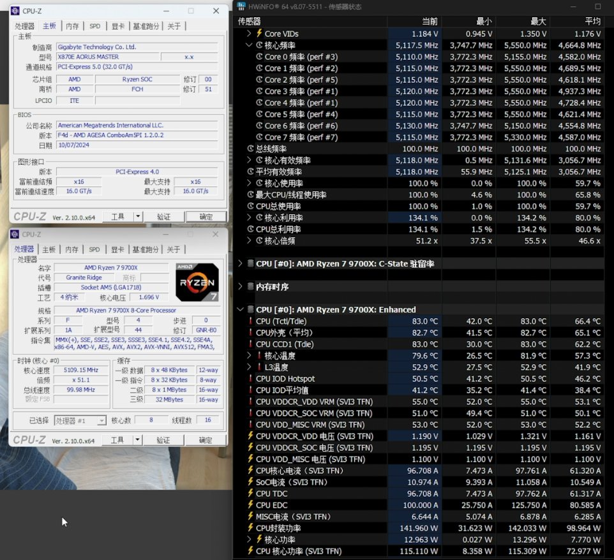This screenshot has height=560, width=614.
Task: Click 工具 button in bottom CPU-Z
Action: [x=117, y=440]
